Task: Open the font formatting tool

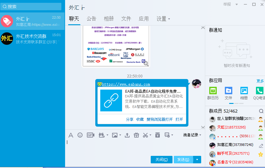Action: coord(71,135)
